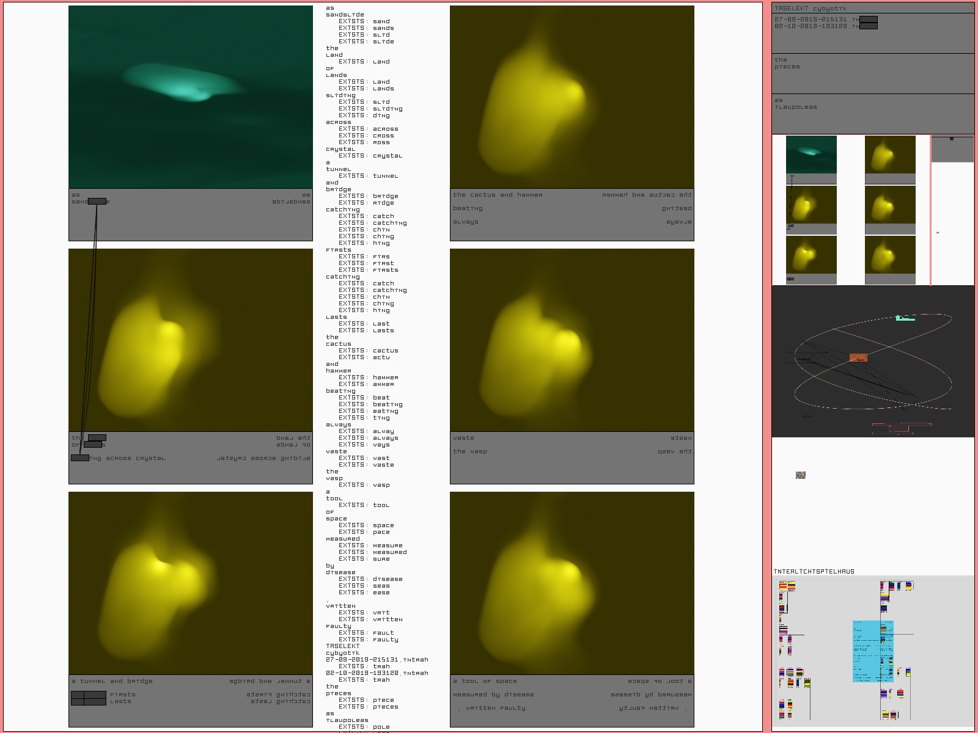
Task: Click the INTERLICHTSPIELHAUS title label
Action: [814, 572]
